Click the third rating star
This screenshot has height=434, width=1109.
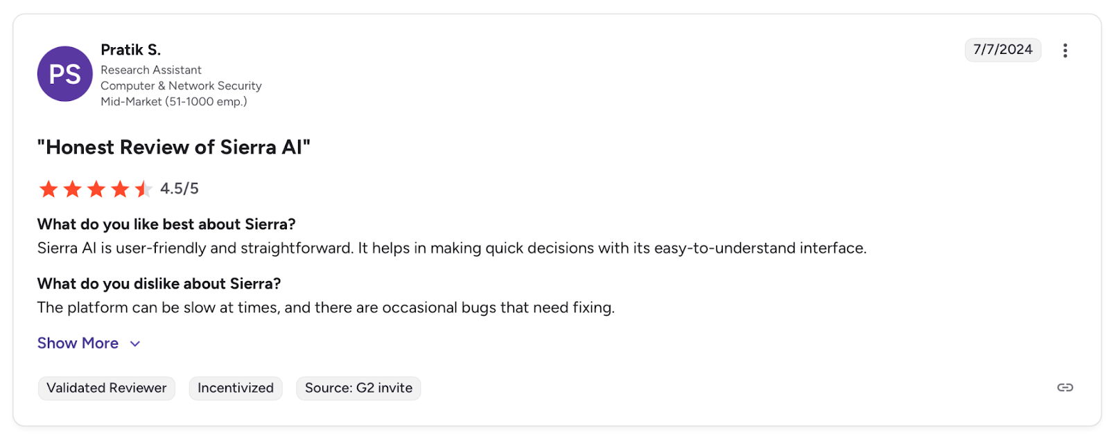click(96, 189)
